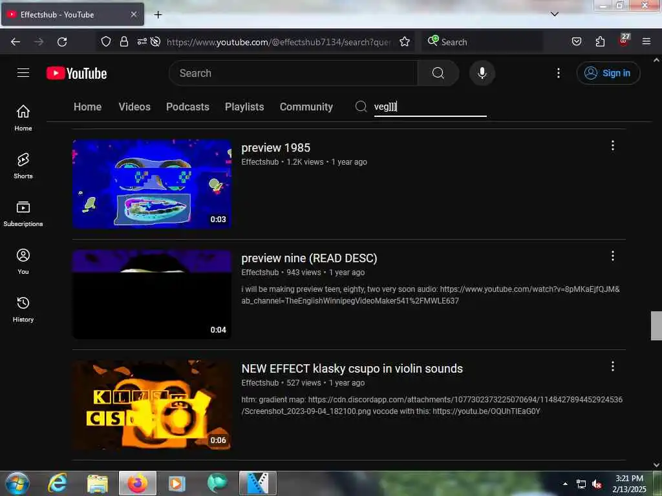
Task: Click the title preview nine (READ DESC)
Action: click(x=309, y=258)
